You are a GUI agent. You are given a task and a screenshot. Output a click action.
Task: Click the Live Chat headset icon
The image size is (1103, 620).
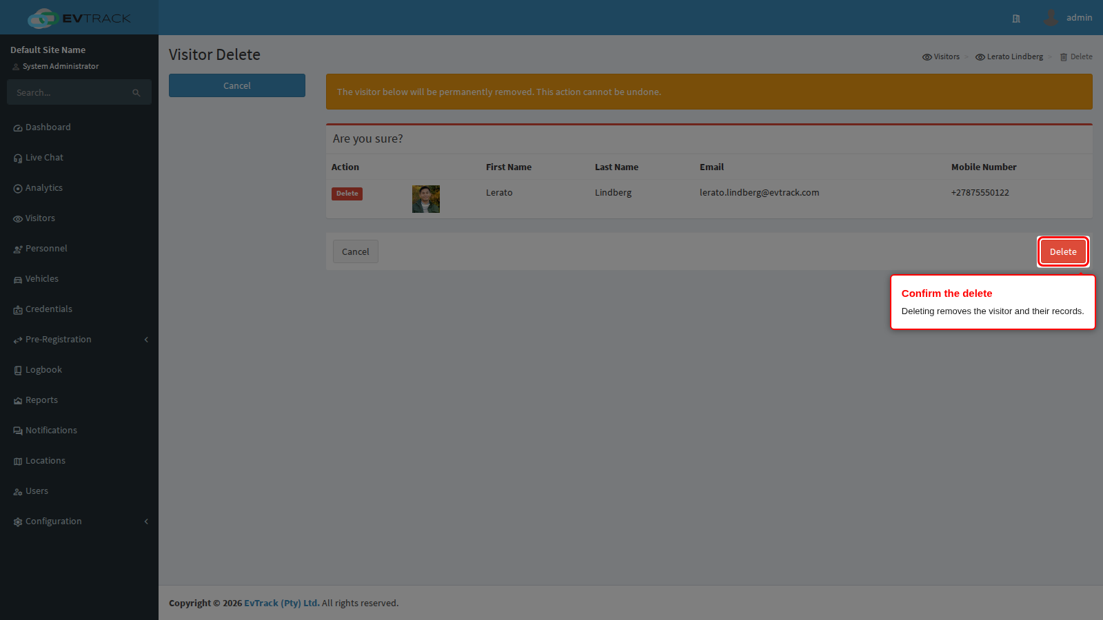coord(18,158)
